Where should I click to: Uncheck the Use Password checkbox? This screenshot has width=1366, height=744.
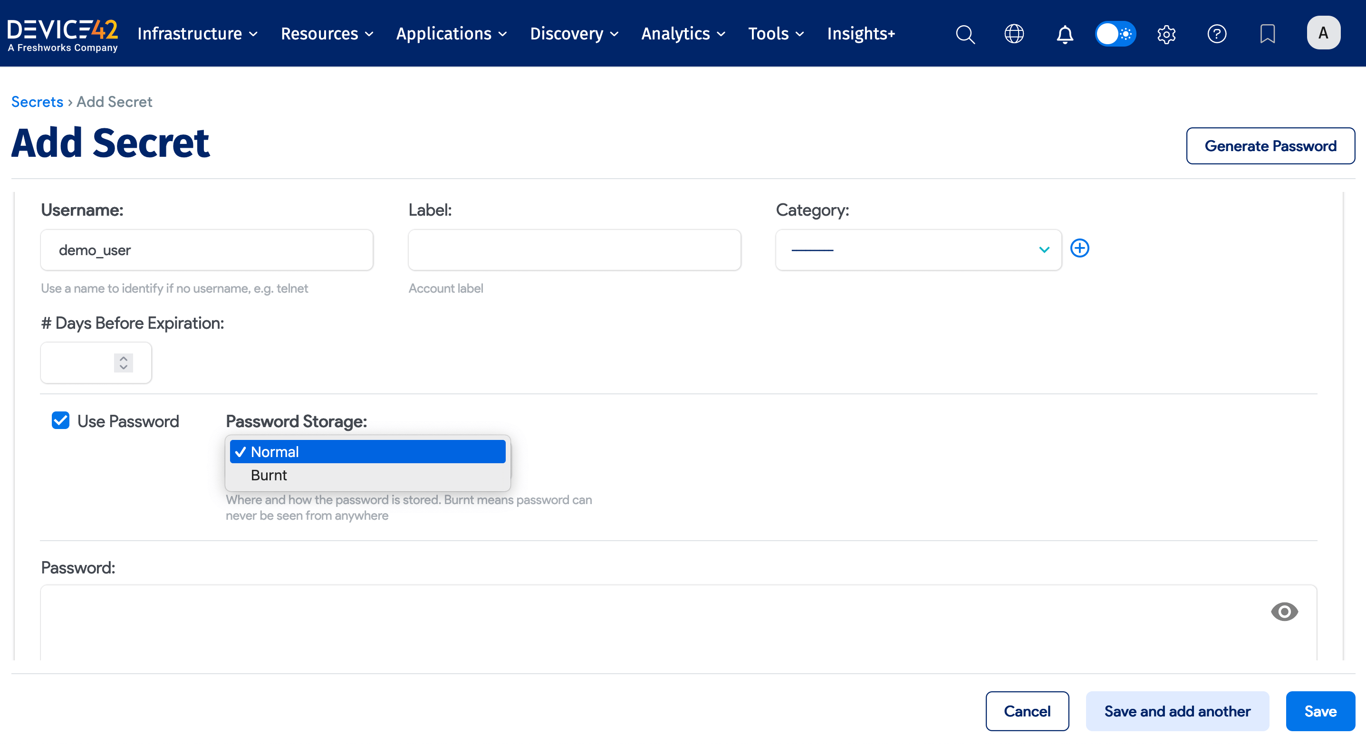[60, 421]
